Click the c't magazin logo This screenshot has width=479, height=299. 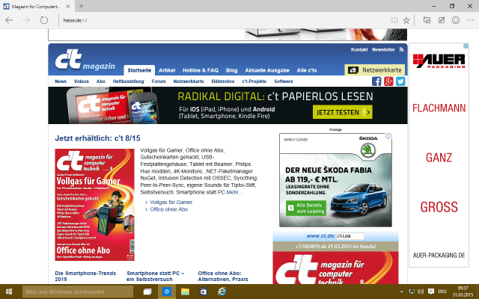(x=85, y=60)
